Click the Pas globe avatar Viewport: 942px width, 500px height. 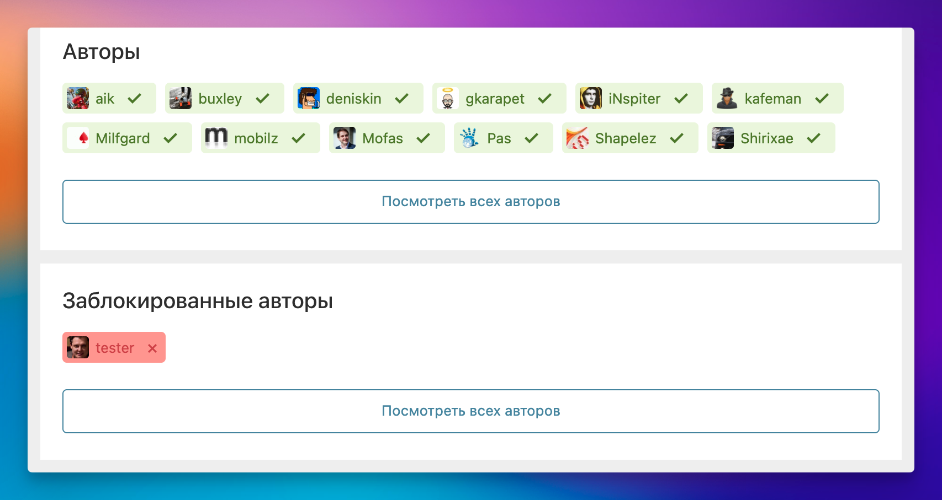tap(469, 138)
